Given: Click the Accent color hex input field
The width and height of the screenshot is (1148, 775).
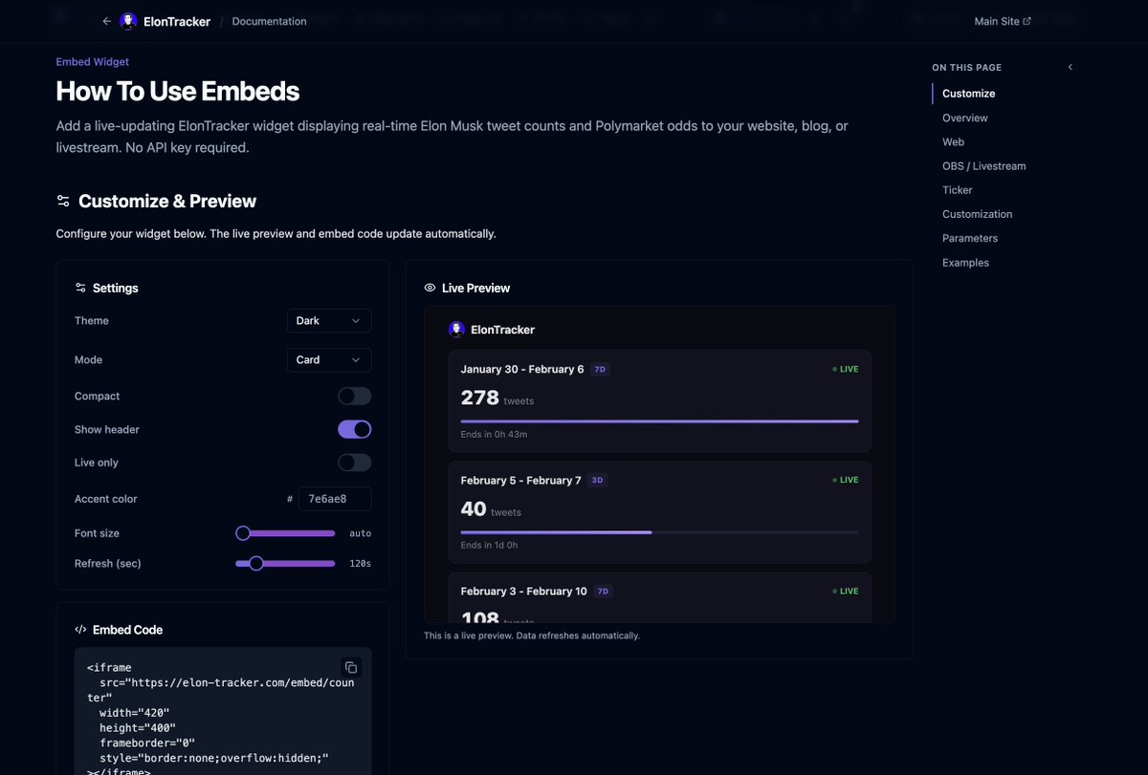Looking at the screenshot, I should [335, 499].
